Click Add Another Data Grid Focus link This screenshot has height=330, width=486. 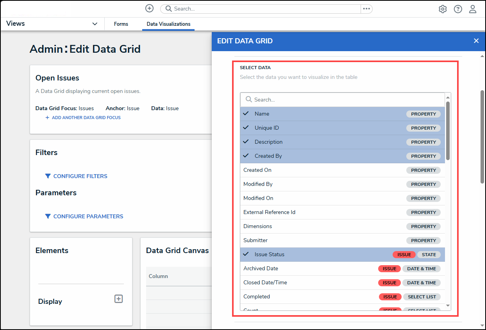point(86,118)
